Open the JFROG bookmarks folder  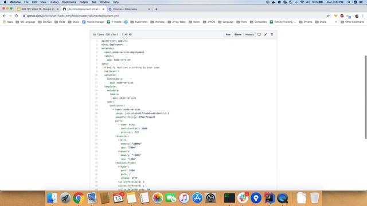209,22
